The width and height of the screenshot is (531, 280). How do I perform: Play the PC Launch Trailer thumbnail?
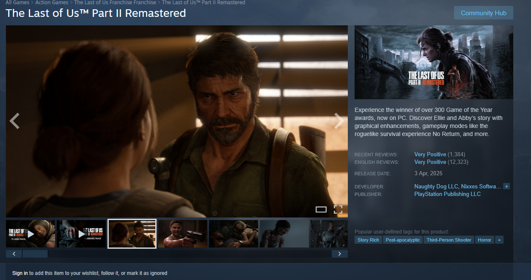click(30, 234)
